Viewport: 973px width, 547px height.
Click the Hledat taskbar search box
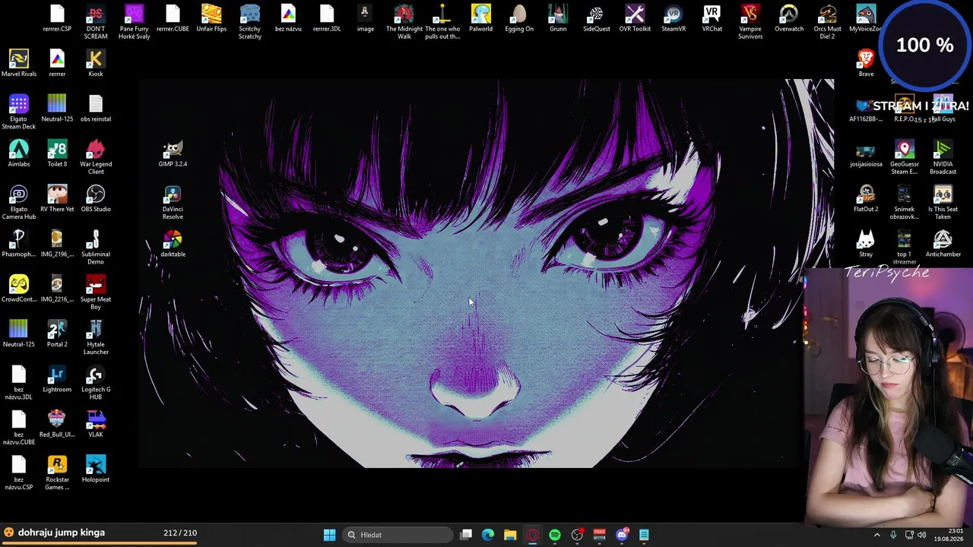(396, 535)
